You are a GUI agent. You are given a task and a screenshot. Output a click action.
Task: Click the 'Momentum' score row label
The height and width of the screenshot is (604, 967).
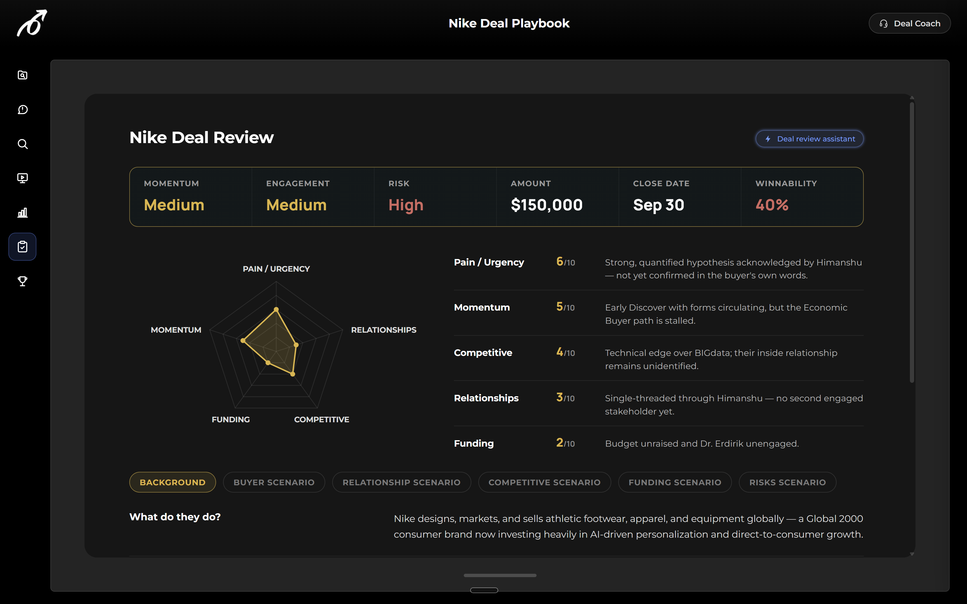click(482, 307)
